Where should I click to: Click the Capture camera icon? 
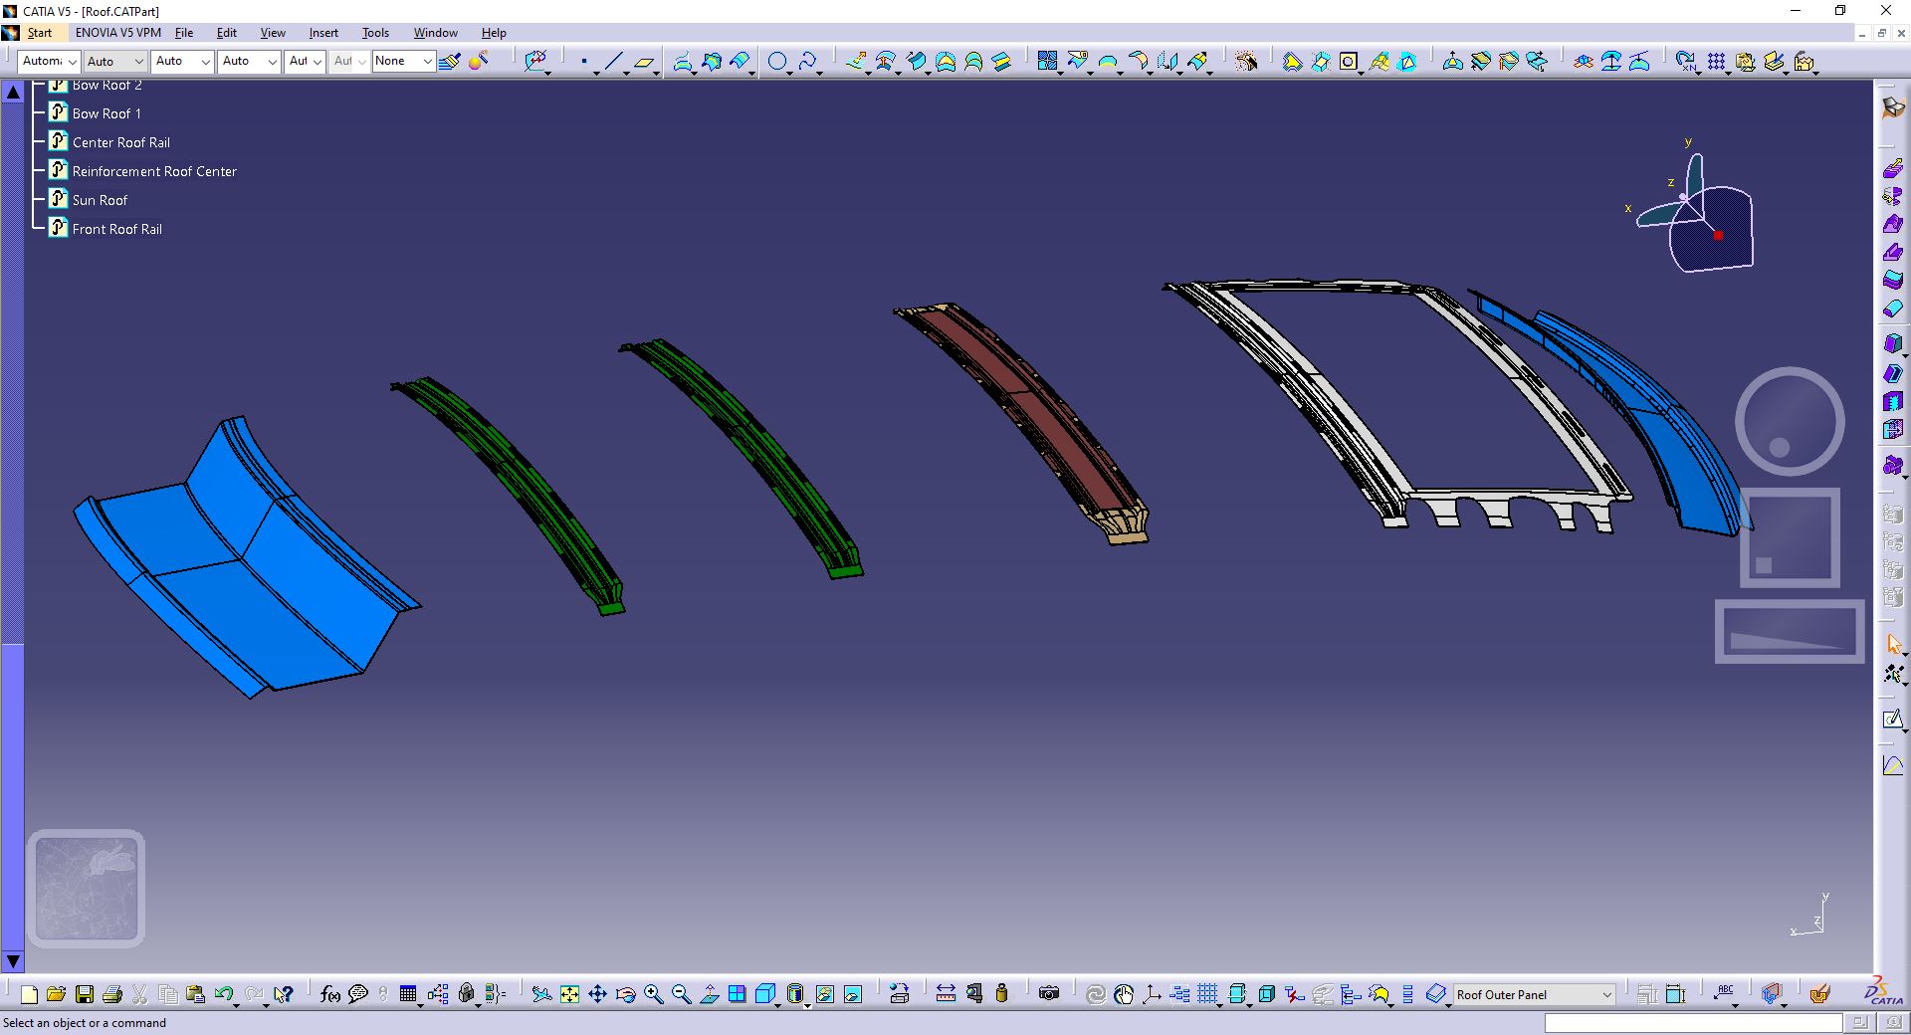pyautogui.click(x=1048, y=994)
